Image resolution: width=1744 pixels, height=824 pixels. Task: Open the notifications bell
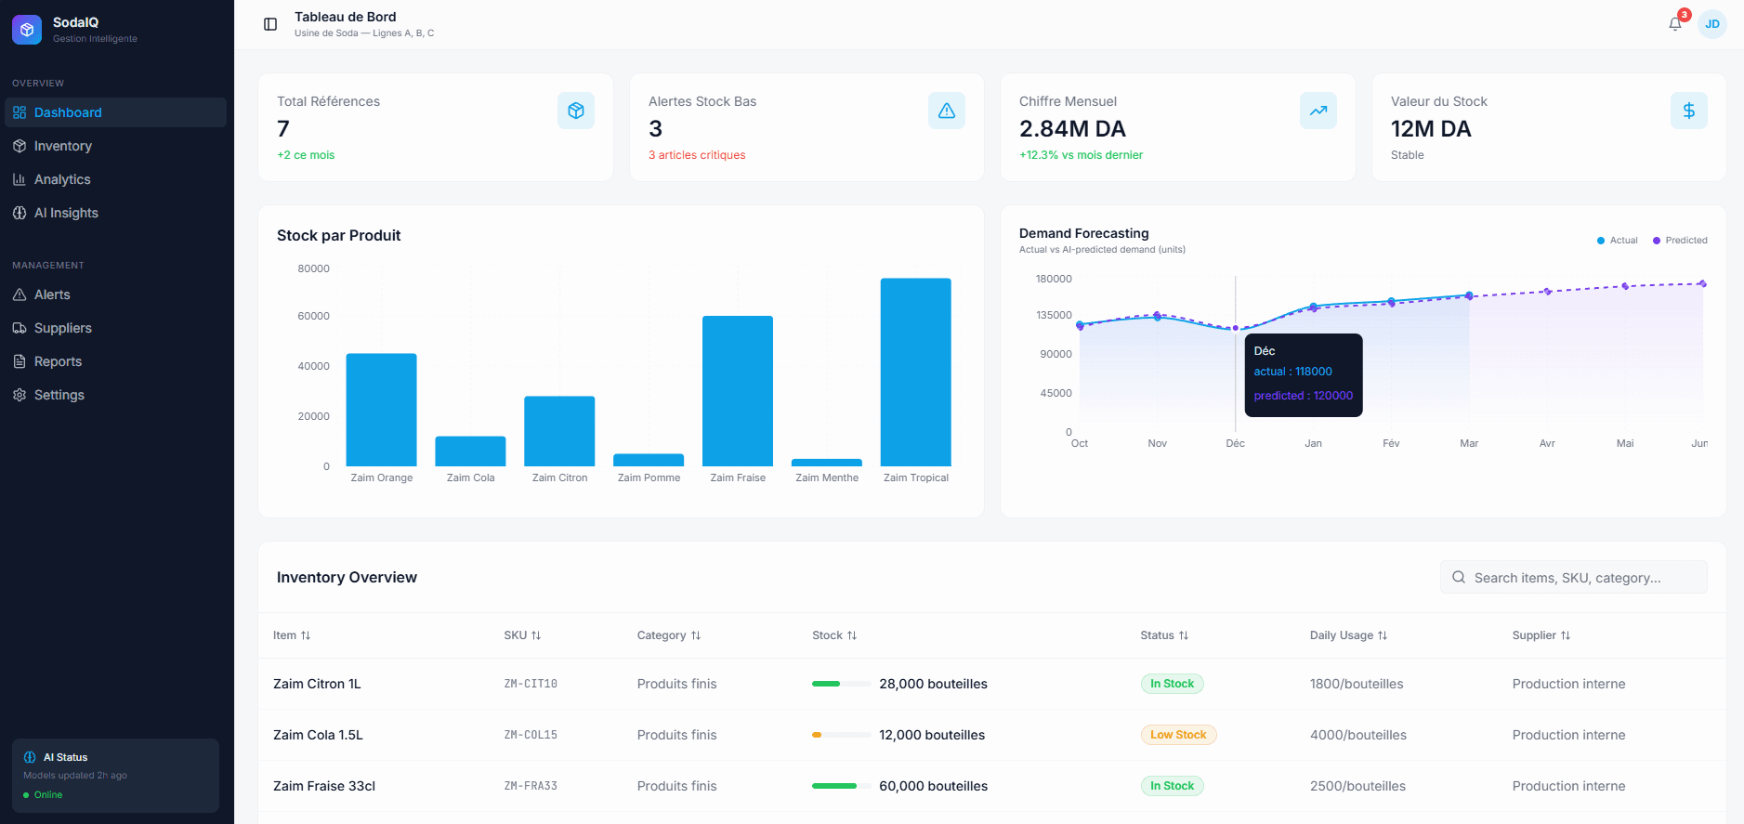tap(1675, 24)
